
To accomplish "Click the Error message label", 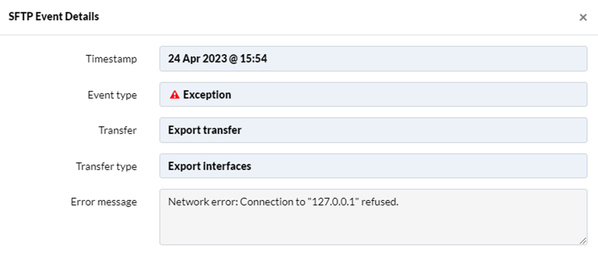I will [x=104, y=202].
